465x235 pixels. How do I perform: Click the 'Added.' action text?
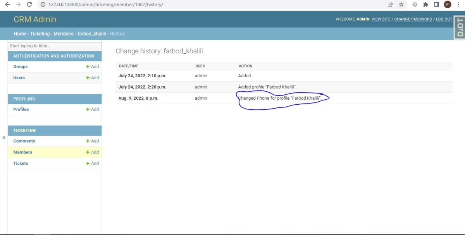tap(245, 76)
